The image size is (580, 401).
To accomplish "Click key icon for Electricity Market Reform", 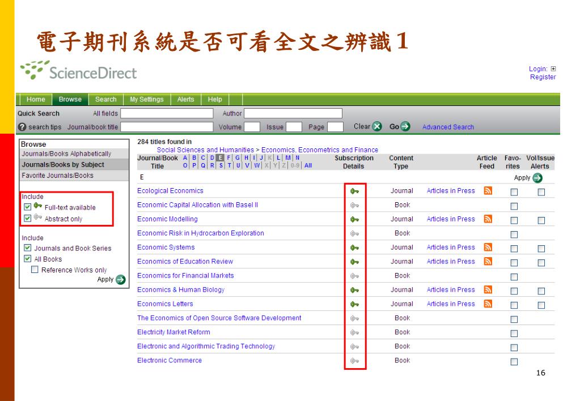I will pos(355,332).
